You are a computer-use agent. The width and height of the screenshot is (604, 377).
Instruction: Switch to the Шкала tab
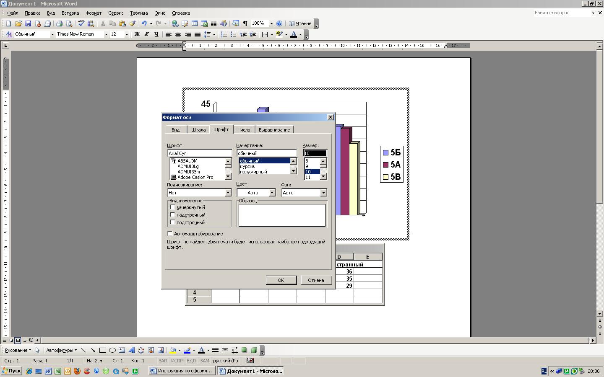click(x=198, y=130)
